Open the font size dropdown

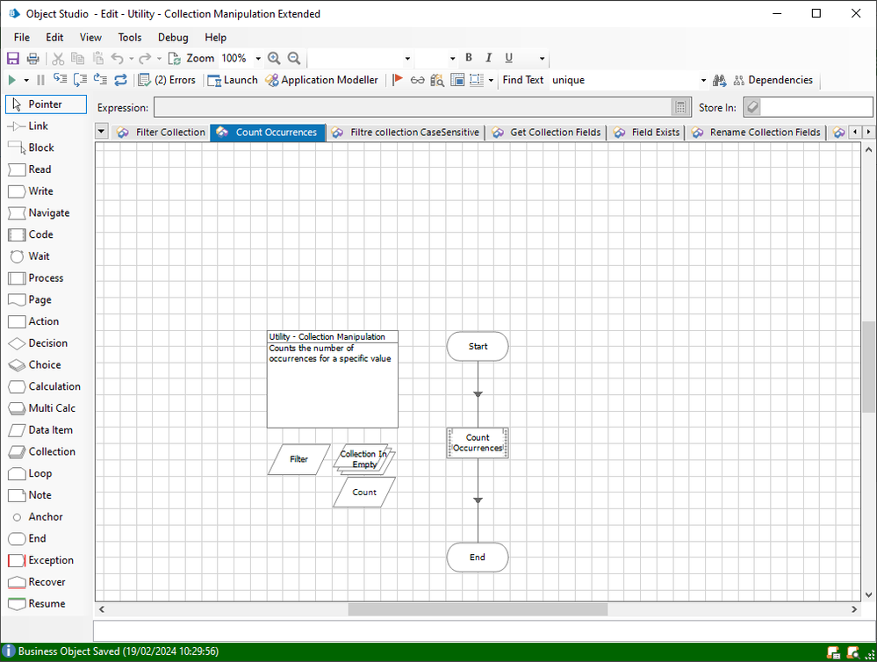click(x=452, y=58)
